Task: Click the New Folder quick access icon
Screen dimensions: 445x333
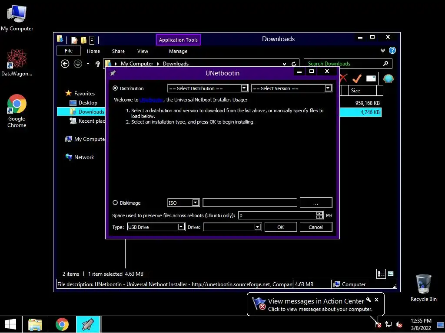Action: coord(83,40)
